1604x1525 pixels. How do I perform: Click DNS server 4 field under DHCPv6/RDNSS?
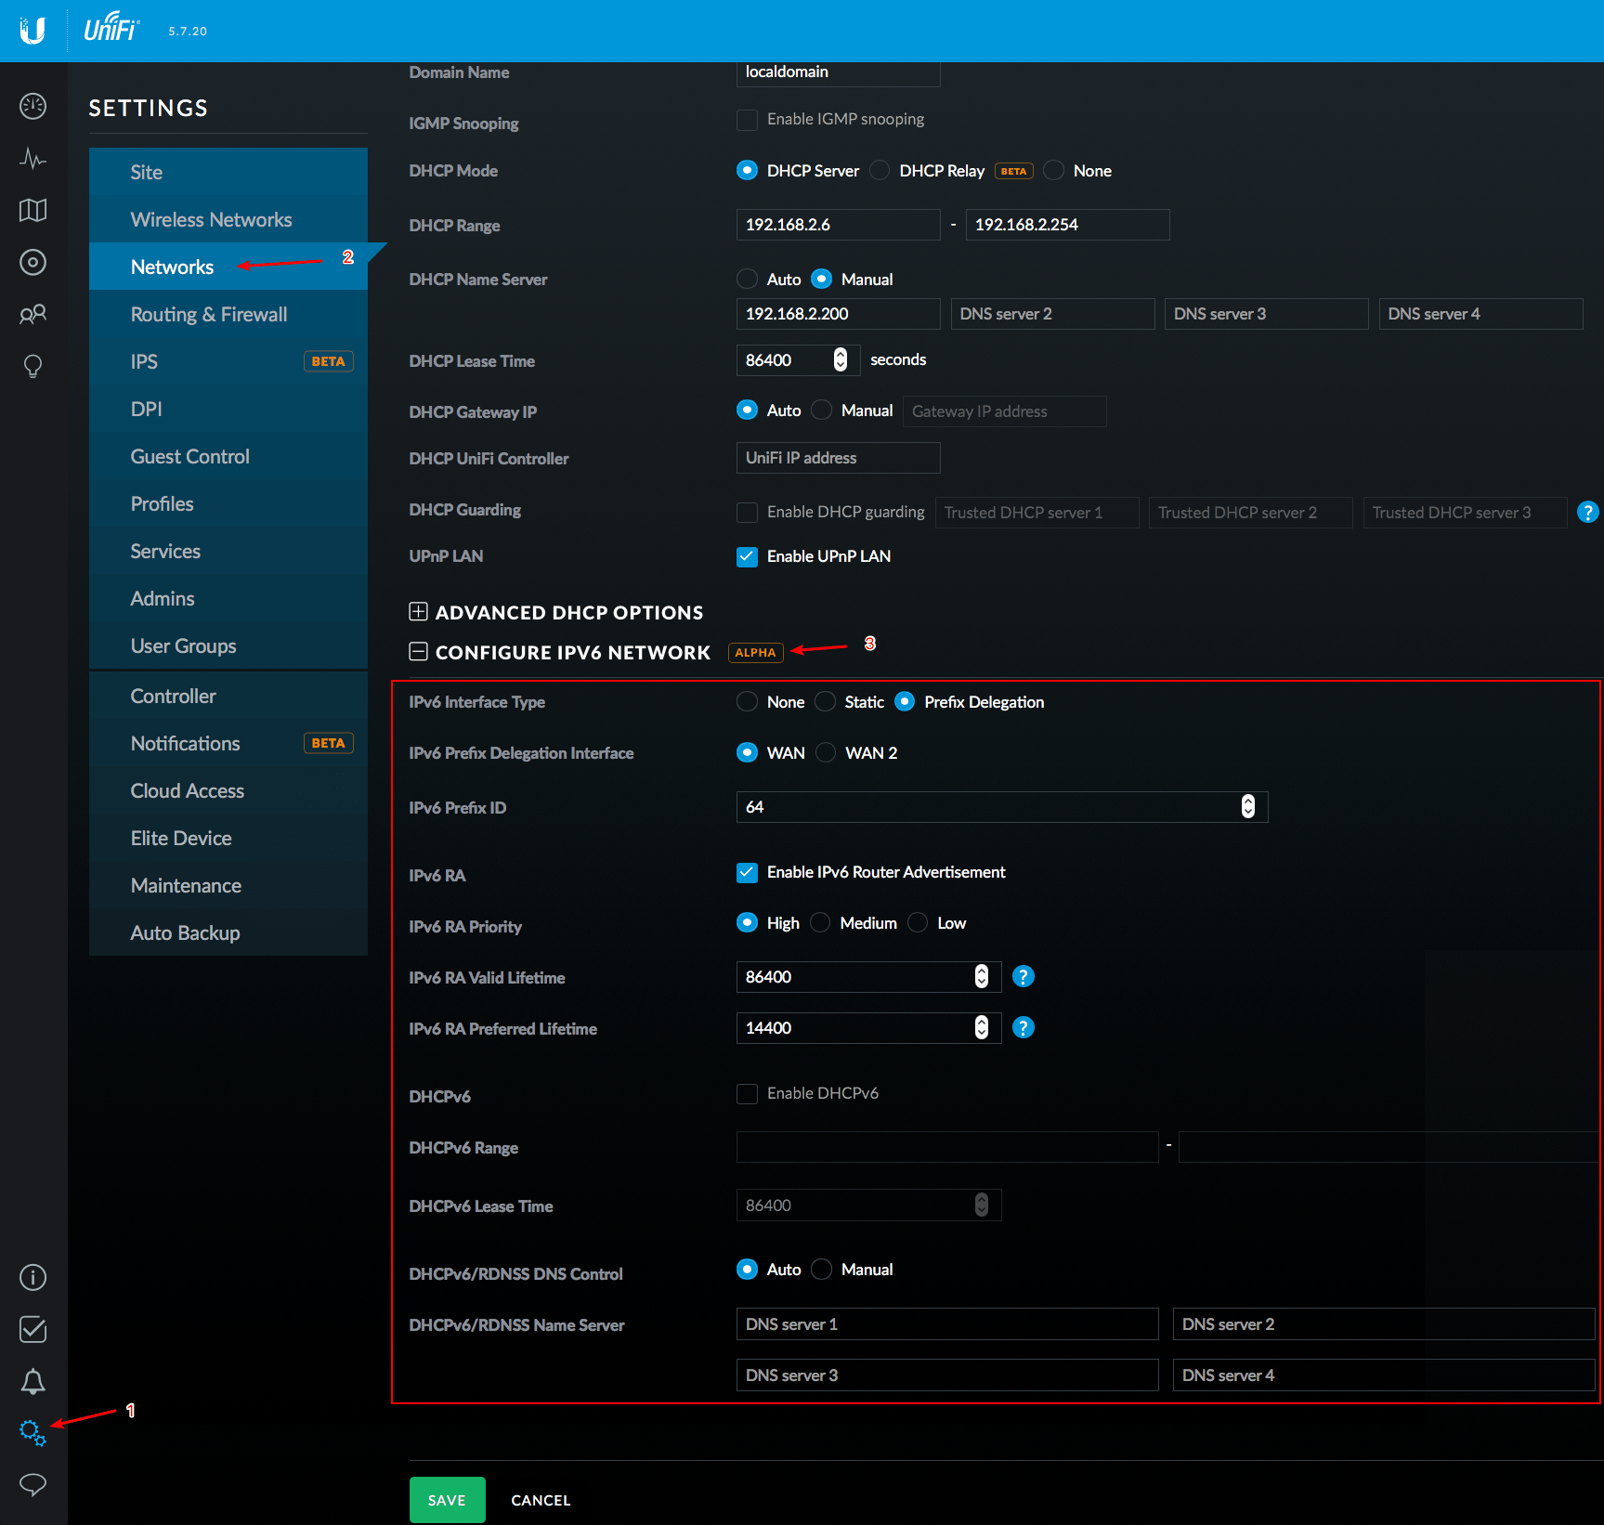(x=1384, y=1375)
